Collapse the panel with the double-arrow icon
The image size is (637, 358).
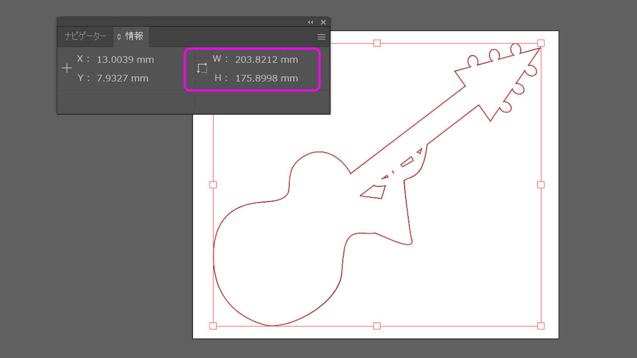[310, 22]
